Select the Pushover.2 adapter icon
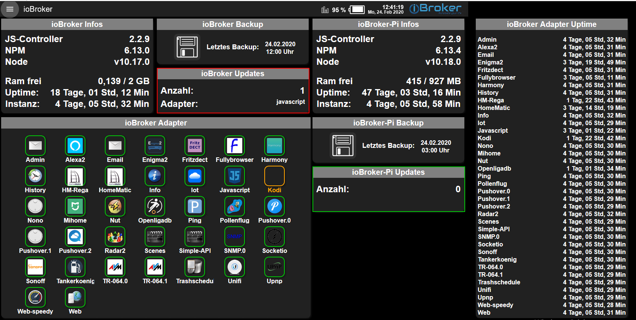This screenshot has width=636, height=320. (75, 237)
